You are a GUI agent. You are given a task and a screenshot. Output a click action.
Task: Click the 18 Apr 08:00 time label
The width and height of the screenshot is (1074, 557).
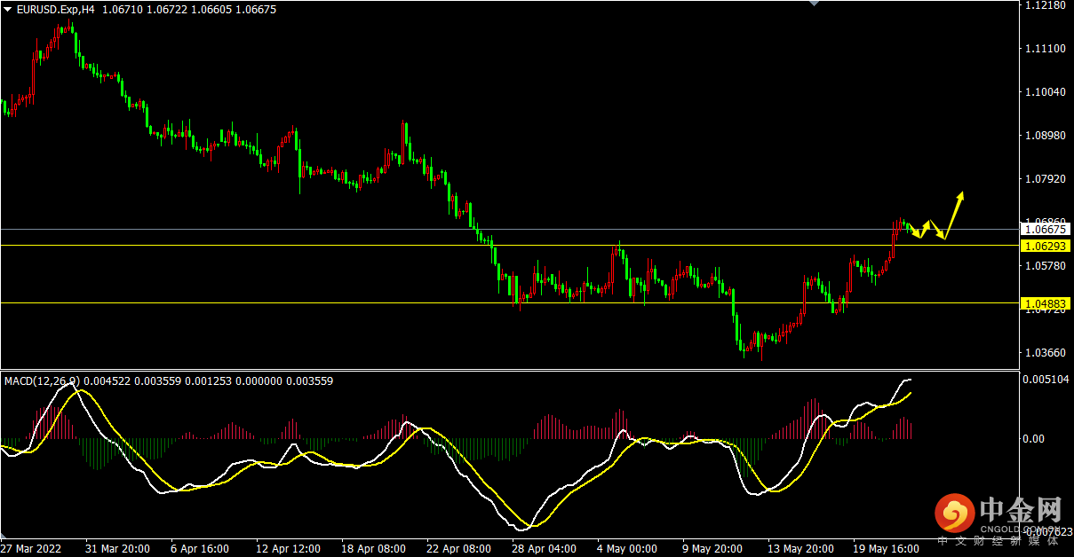tap(373, 549)
